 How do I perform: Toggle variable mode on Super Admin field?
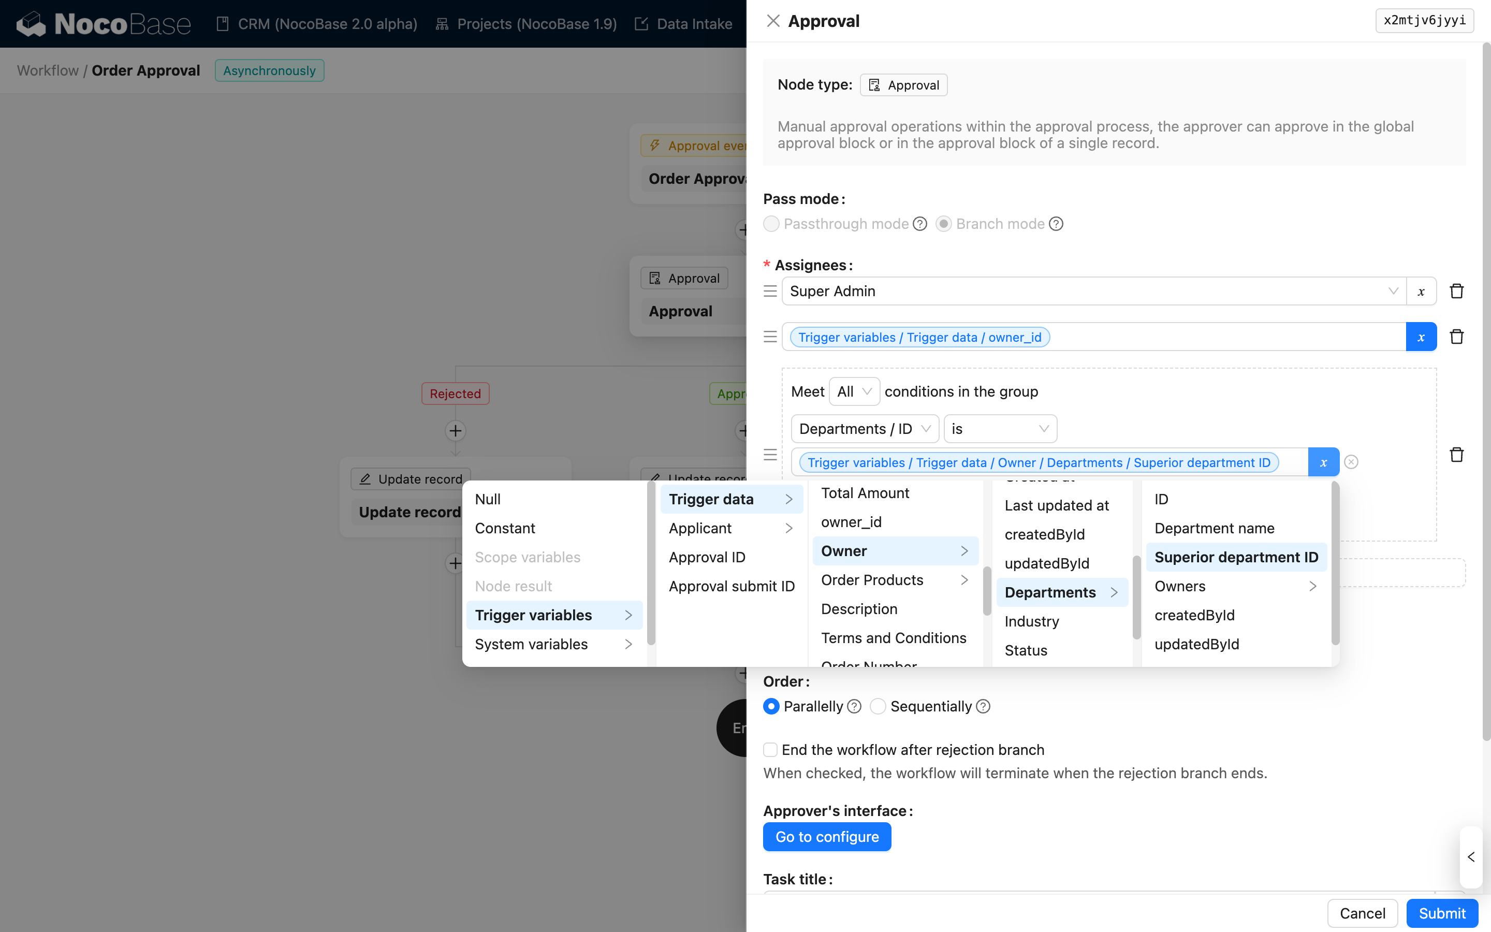(x=1421, y=291)
